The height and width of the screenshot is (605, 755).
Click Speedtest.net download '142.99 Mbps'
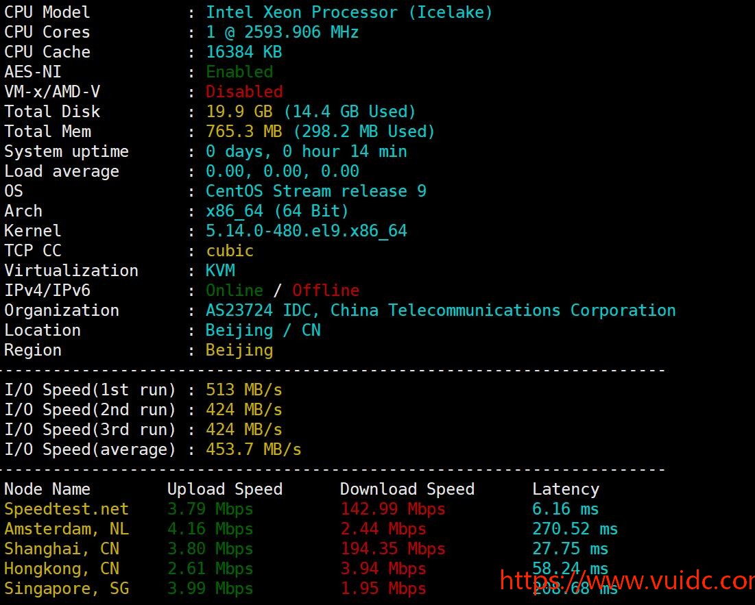pyautogui.click(x=393, y=509)
